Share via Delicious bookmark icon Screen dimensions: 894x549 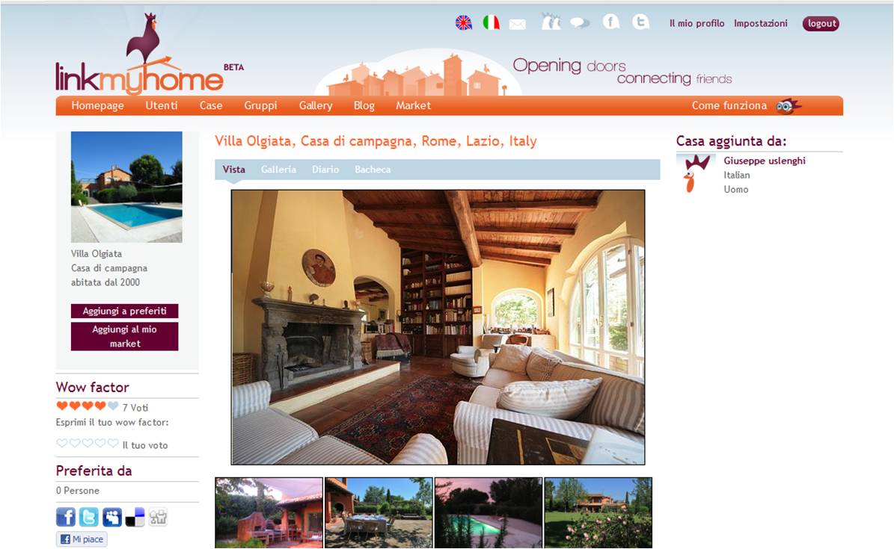[135, 517]
